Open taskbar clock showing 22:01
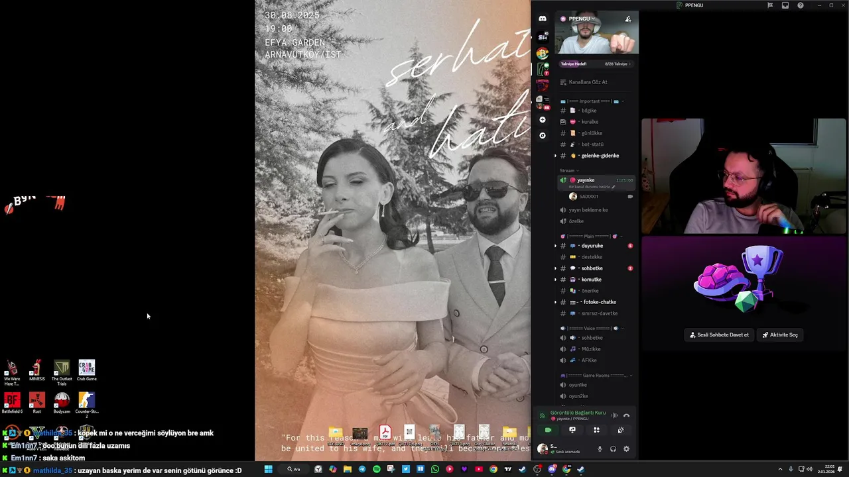 tap(825, 469)
